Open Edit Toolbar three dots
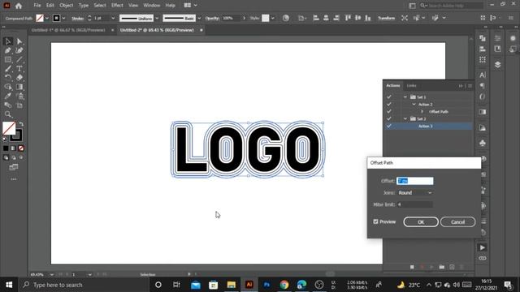The height and width of the screenshot is (292, 520). pos(14,179)
